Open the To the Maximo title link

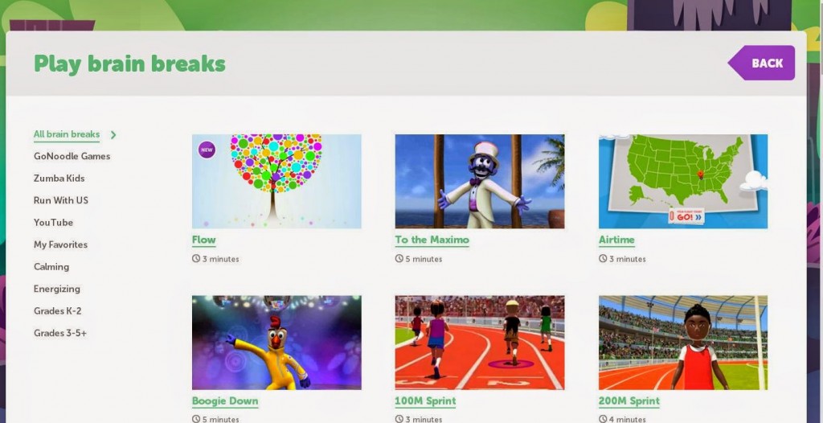[x=432, y=240]
